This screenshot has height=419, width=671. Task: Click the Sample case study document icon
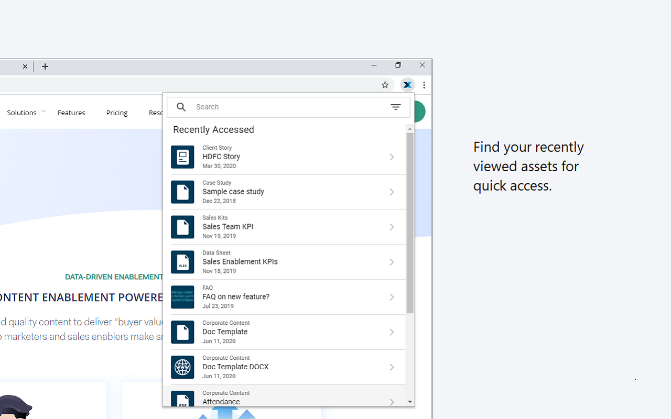(x=182, y=192)
